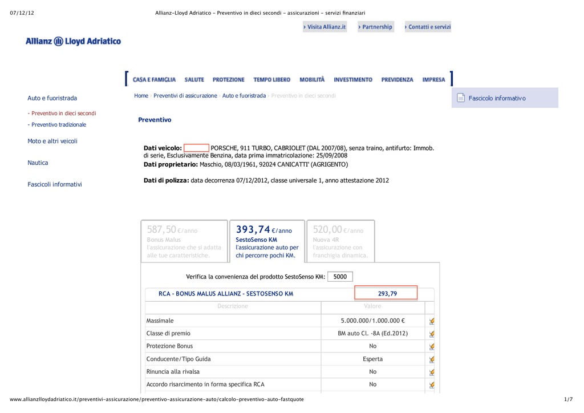The image size is (584, 413).
Task: Click the Valore column header
Action: click(372, 306)
